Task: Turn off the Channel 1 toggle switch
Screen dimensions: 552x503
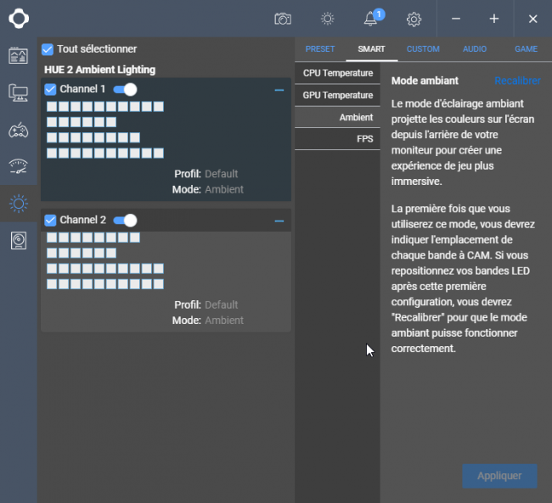Action: tap(126, 89)
